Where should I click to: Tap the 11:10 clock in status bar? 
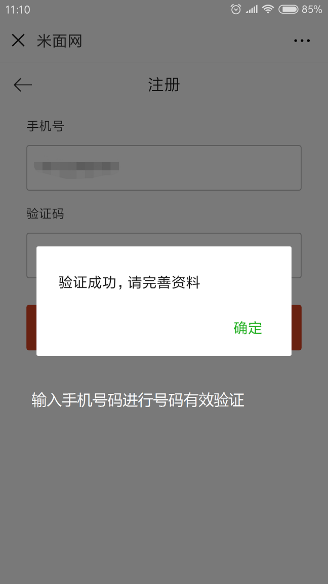tap(18, 9)
